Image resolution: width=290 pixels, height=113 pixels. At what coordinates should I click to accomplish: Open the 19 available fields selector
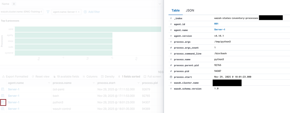click(x=66, y=77)
